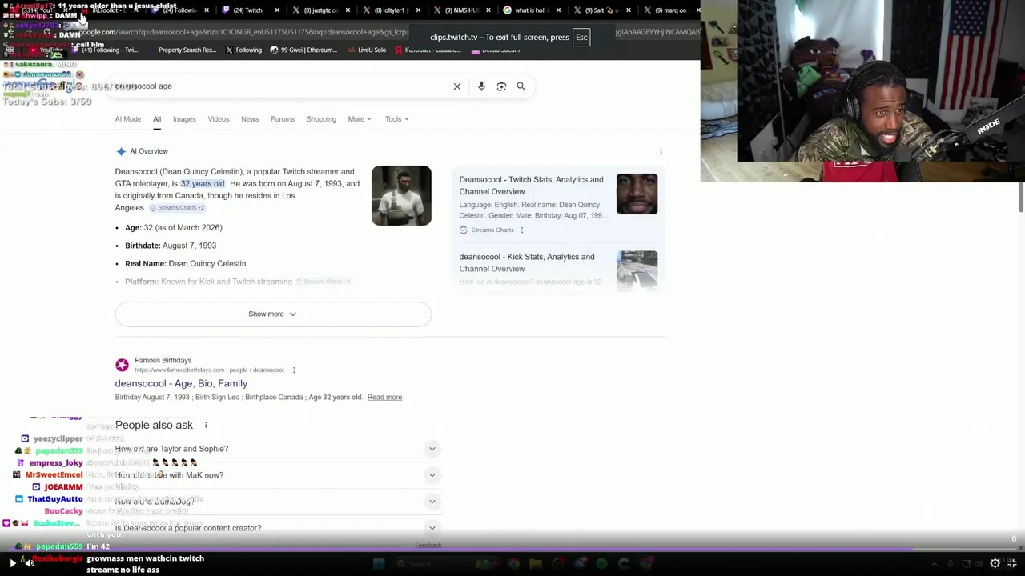Click the AI Overview sparkle icon
Image resolution: width=1025 pixels, height=576 pixels.
121,151
